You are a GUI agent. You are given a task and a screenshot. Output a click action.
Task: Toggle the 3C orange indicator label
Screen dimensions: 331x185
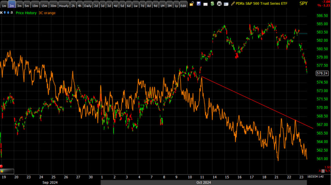pyautogui.click(x=47, y=13)
